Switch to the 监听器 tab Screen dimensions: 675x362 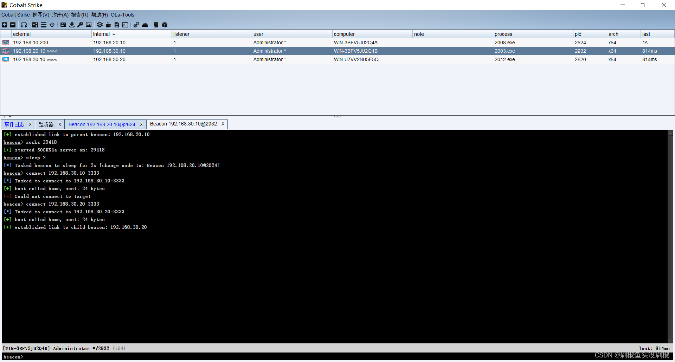pos(46,124)
